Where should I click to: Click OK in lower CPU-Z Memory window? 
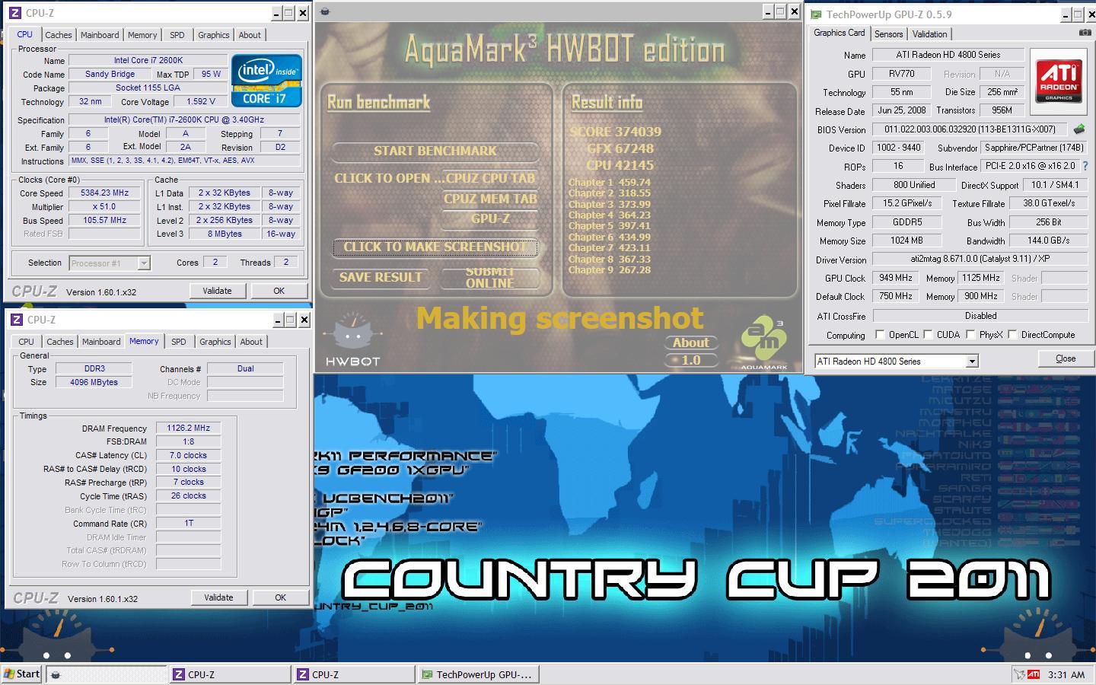coord(280,597)
